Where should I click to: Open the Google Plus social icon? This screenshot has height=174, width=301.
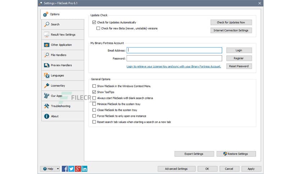click(x=78, y=169)
